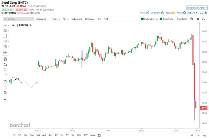Select the 9M time range
Screen dimensions: 209x139
click(50, 135)
